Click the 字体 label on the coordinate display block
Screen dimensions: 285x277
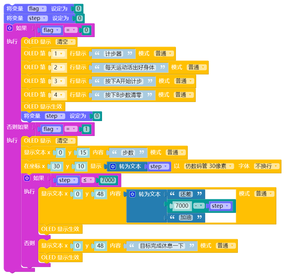click(x=244, y=166)
